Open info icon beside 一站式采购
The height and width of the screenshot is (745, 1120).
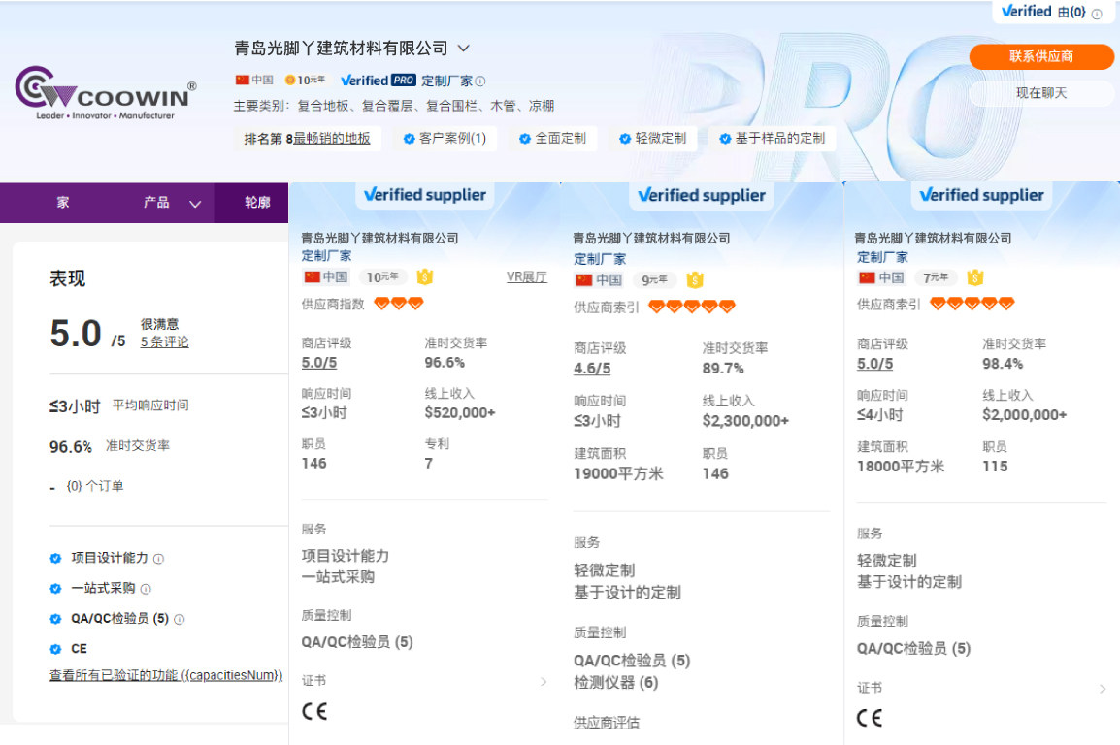pos(146,589)
